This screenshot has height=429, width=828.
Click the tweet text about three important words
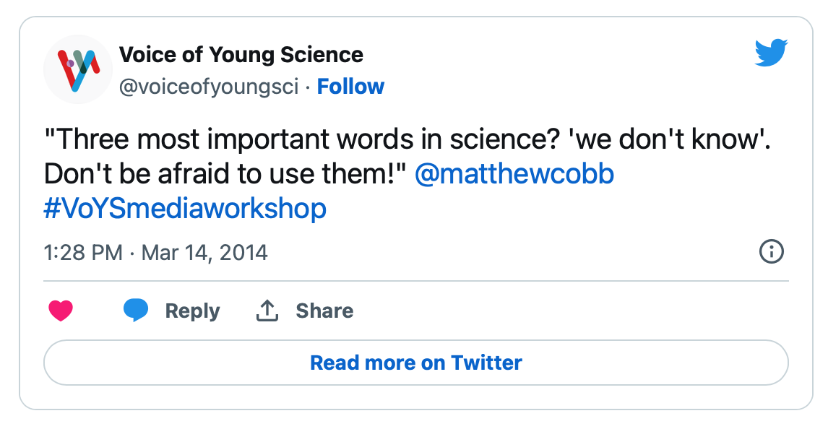coord(407,139)
